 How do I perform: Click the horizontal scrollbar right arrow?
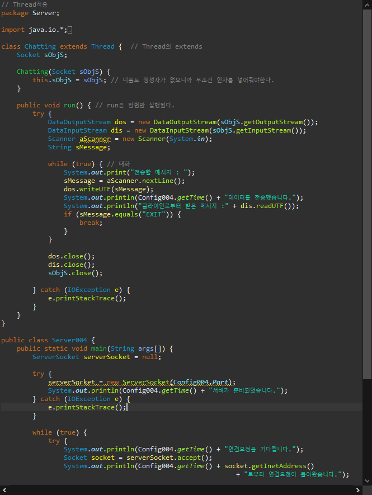(x=358, y=491)
